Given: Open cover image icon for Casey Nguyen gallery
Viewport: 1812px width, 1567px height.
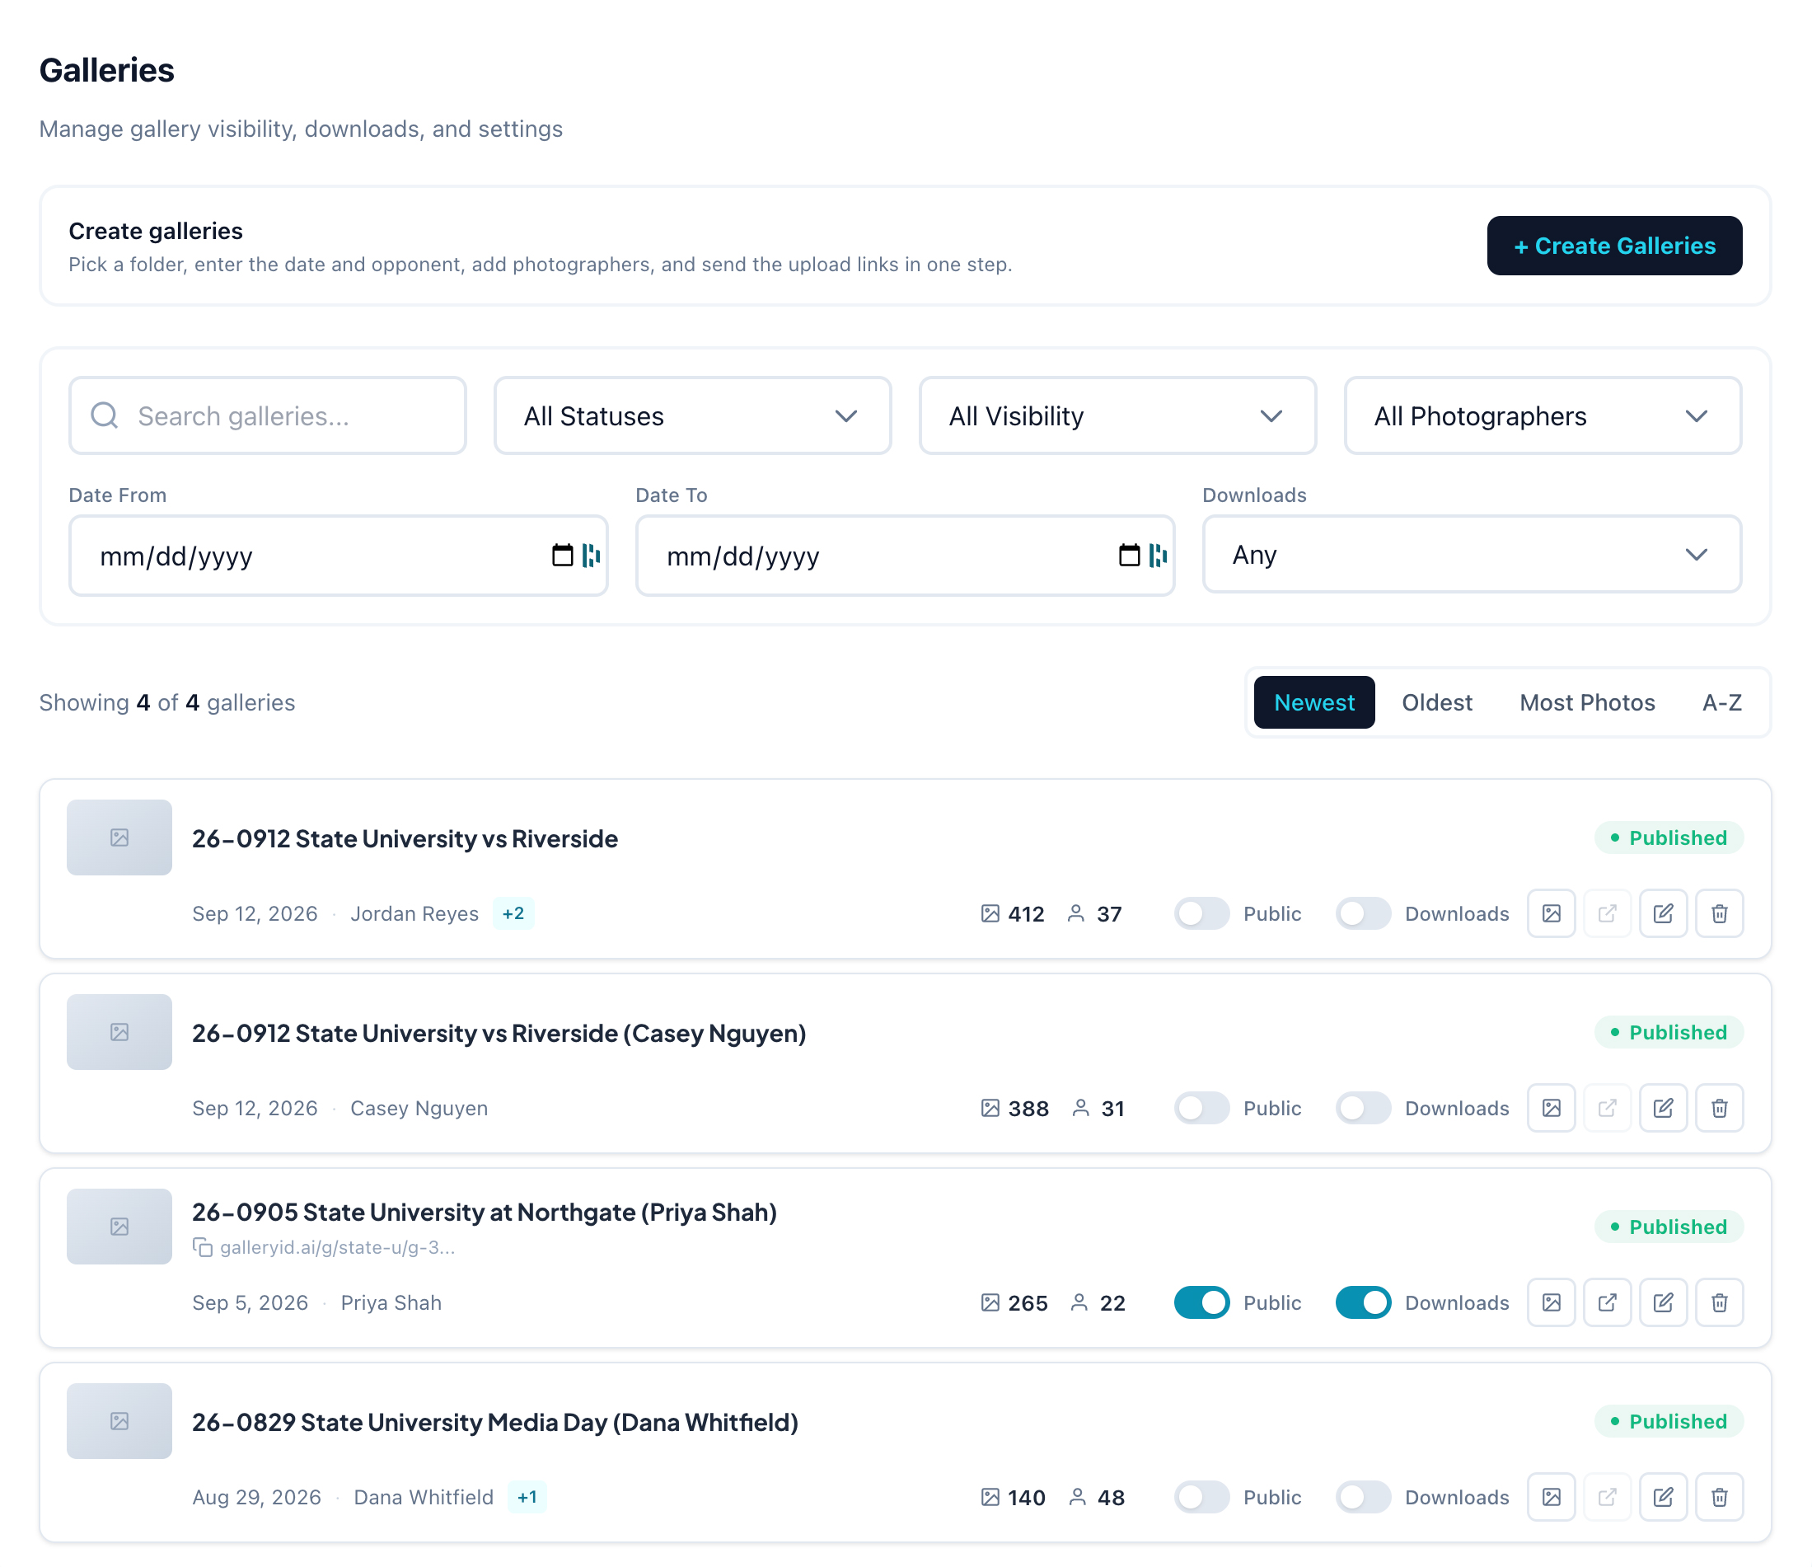Looking at the screenshot, I should click(1551, 1108).
